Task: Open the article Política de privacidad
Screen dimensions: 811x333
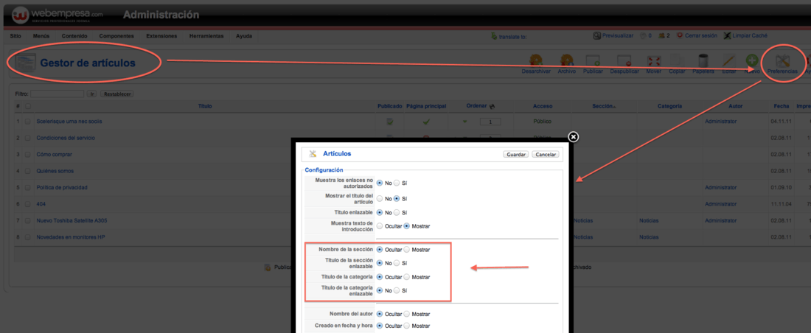Action: pyautogui.click(x=62, y=187)
